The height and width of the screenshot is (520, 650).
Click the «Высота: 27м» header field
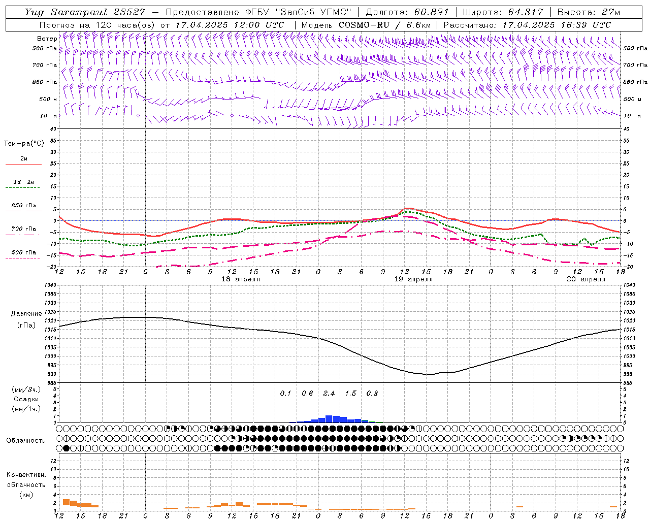589,12
